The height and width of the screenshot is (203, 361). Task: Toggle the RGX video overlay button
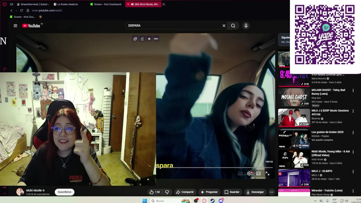[156, 39]
